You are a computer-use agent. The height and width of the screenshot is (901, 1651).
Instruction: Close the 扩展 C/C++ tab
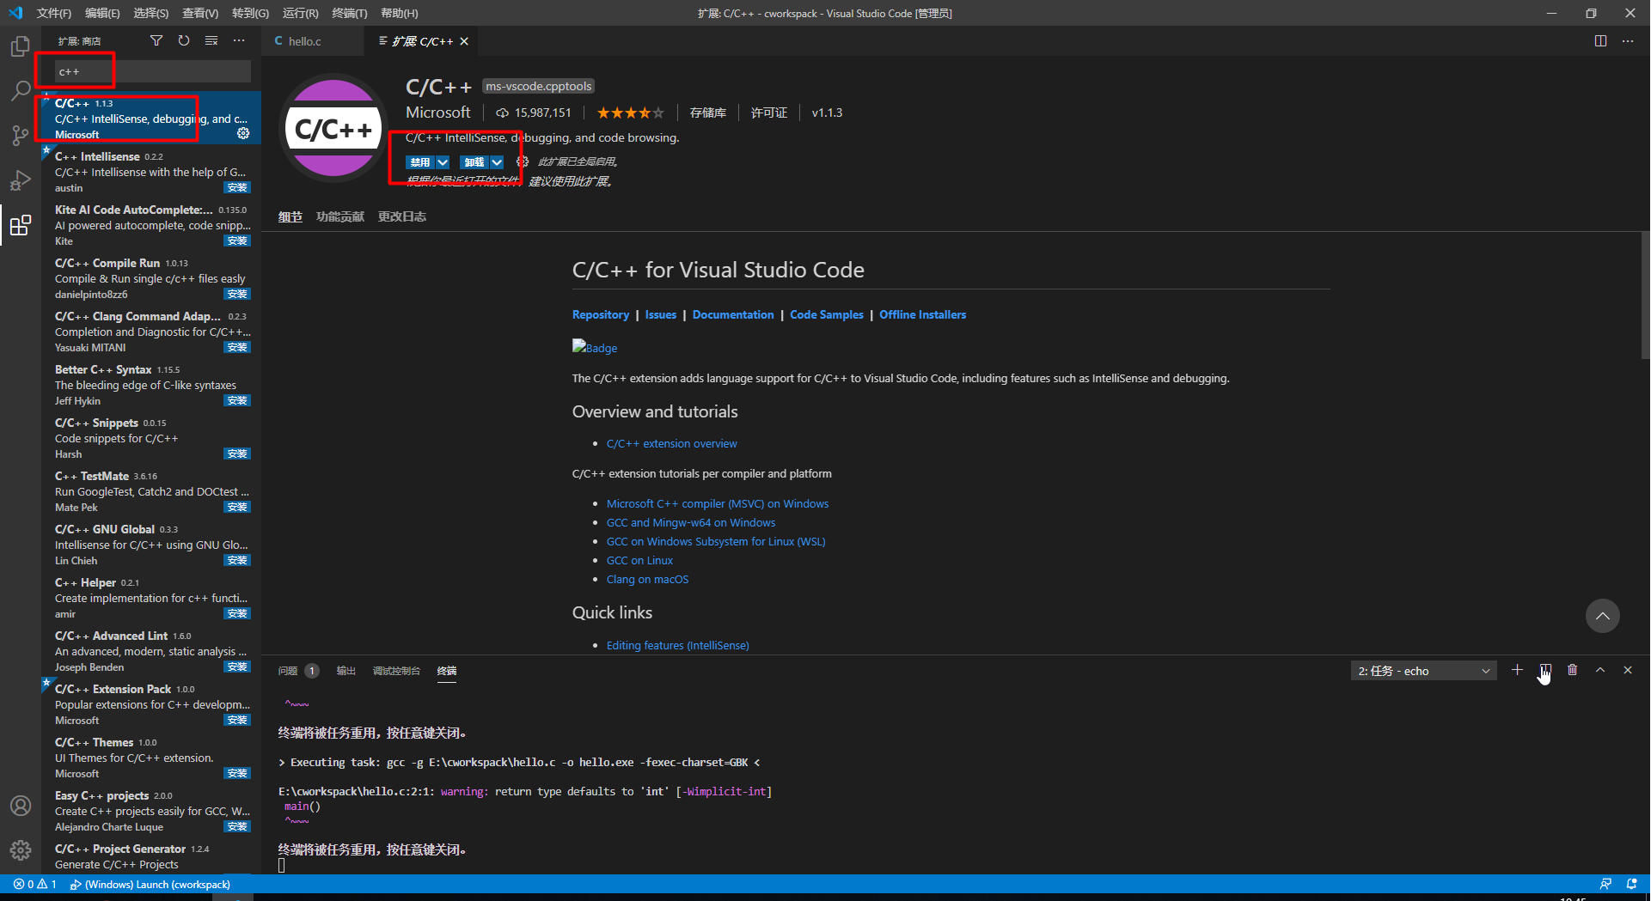464,41
